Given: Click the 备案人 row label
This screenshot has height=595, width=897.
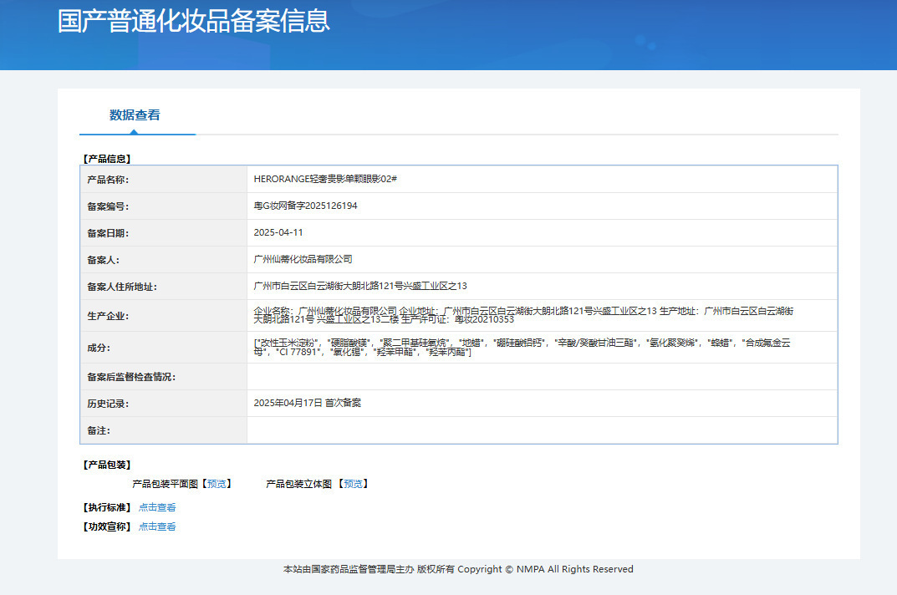Looking at the screenshot, I should point(104,261).
